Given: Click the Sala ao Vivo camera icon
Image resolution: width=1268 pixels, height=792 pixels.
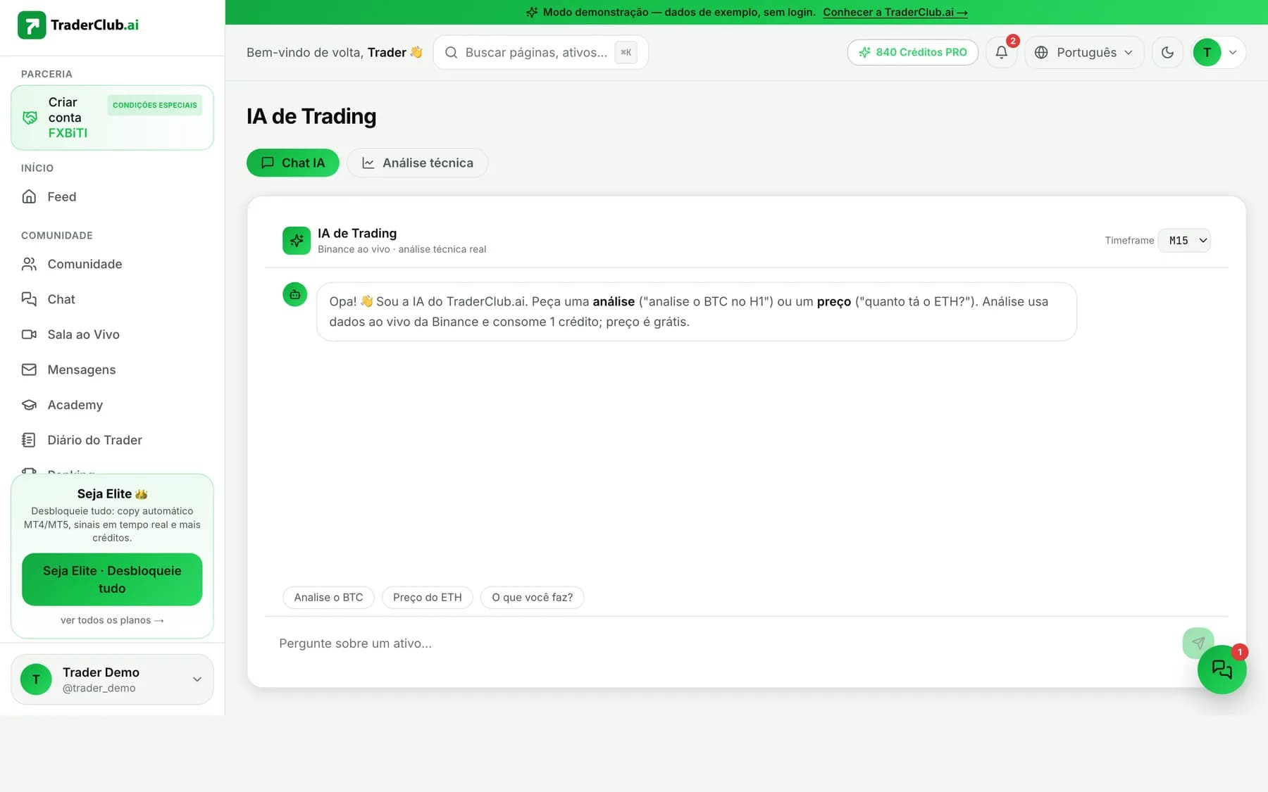Looking at the screenshot, I should pyautogui.click(x=29, y=334).
